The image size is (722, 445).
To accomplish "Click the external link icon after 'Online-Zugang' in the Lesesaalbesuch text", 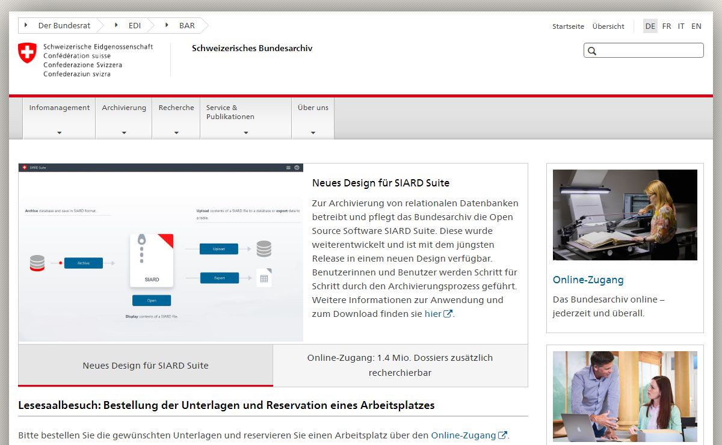I will coord(503,435).
